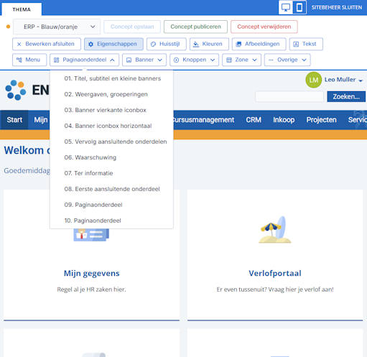Screen dimensions: 367x357
Task: Click the Leo Muller name
Action: (x=340, y=80)
